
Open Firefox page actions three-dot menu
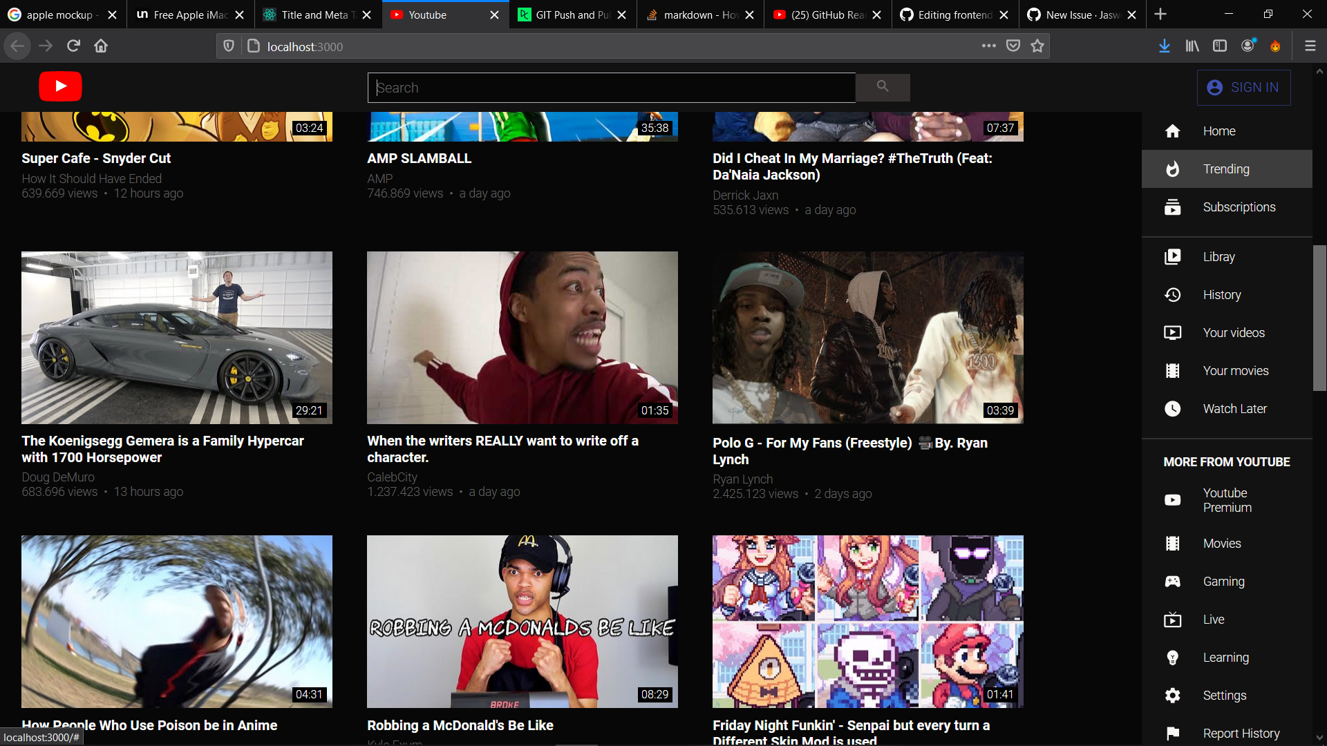coord(988,46)
